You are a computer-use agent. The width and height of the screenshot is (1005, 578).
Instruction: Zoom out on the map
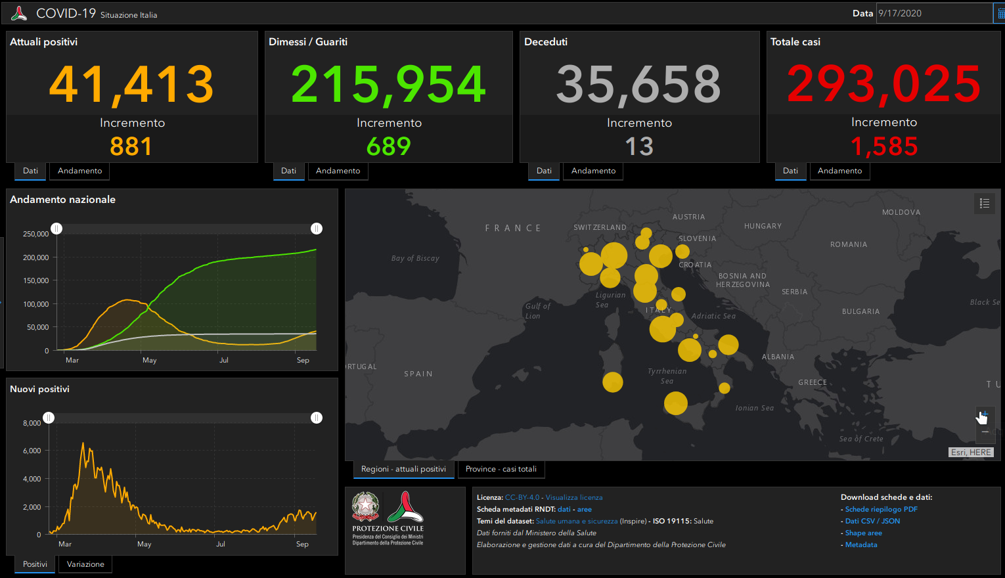point(985,433)
